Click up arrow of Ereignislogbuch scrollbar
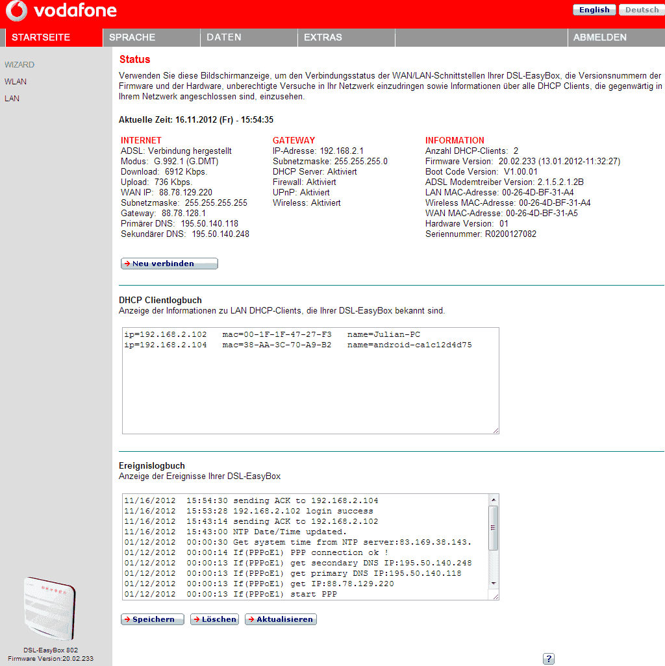Screen dimensions: 665x666 494,500
